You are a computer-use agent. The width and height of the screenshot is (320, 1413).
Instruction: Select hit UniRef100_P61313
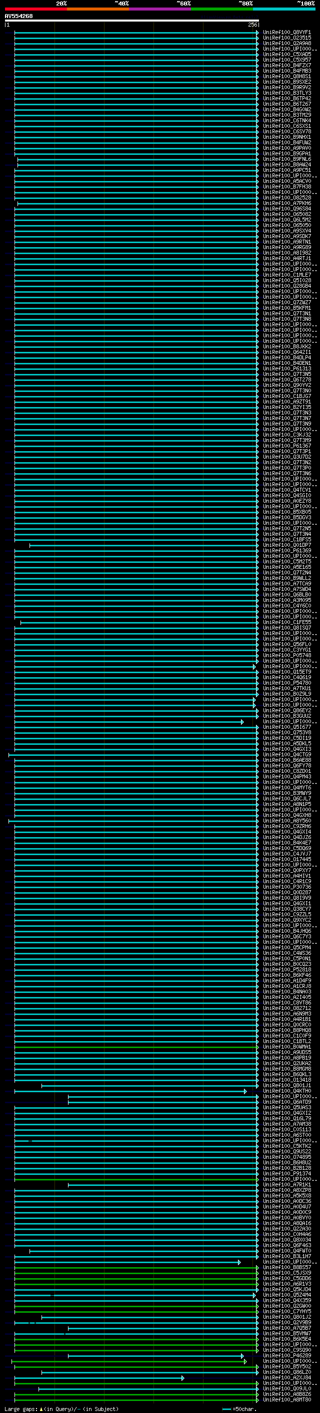coord(286,368)
